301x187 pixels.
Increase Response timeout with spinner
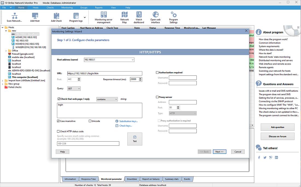coord(140,78)
